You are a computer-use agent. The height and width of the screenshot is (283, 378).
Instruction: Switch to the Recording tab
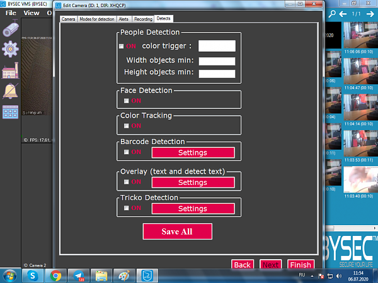point(143,19)
